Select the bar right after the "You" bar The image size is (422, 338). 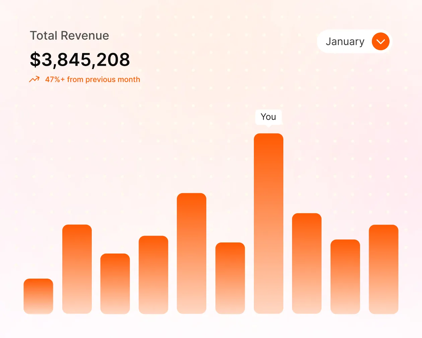click(306, 263)
